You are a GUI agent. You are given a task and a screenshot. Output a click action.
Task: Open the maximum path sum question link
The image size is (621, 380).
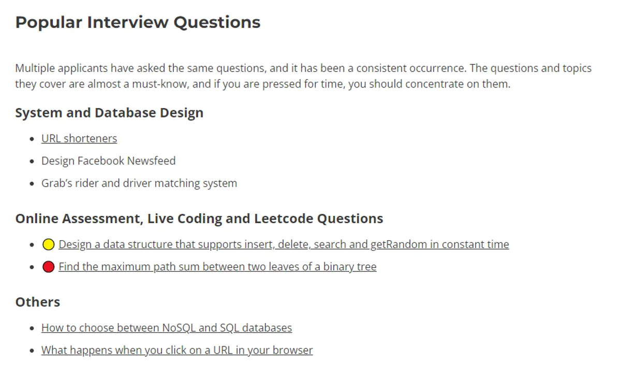coord(217,267)
